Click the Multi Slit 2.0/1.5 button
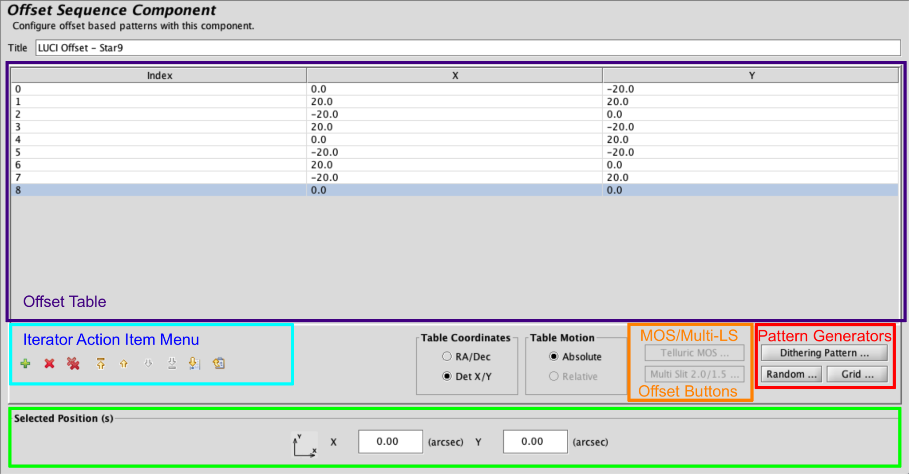Image resolution: width=909 pixels, height=474 pixels. (694, 374)
